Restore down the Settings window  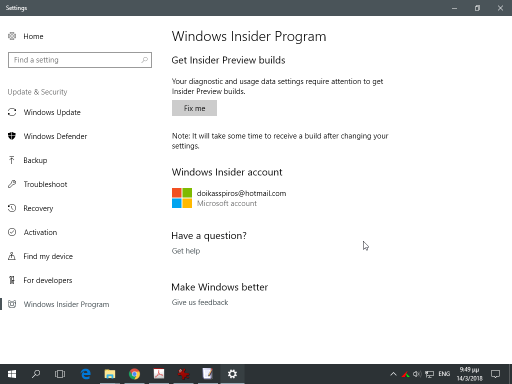[x=477, y=8]
